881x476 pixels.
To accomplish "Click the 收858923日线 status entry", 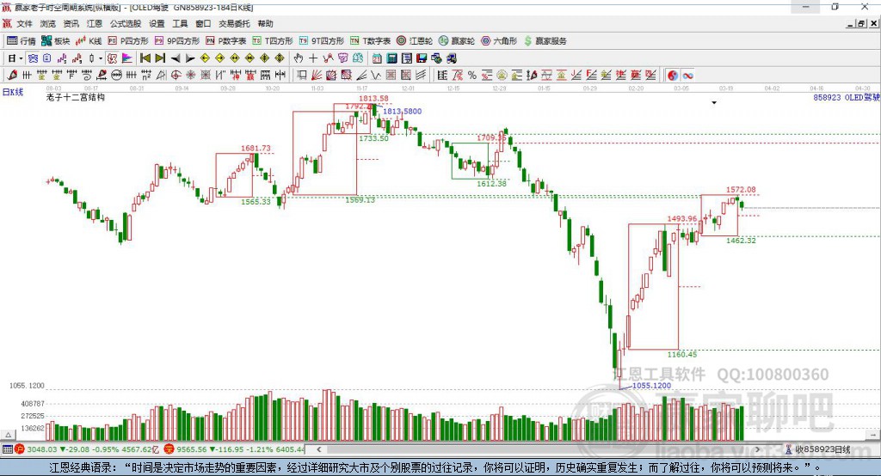I will pos(822,449).
